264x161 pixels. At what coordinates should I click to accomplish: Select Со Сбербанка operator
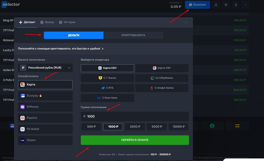pyautogui.click(x=162, y=78)
